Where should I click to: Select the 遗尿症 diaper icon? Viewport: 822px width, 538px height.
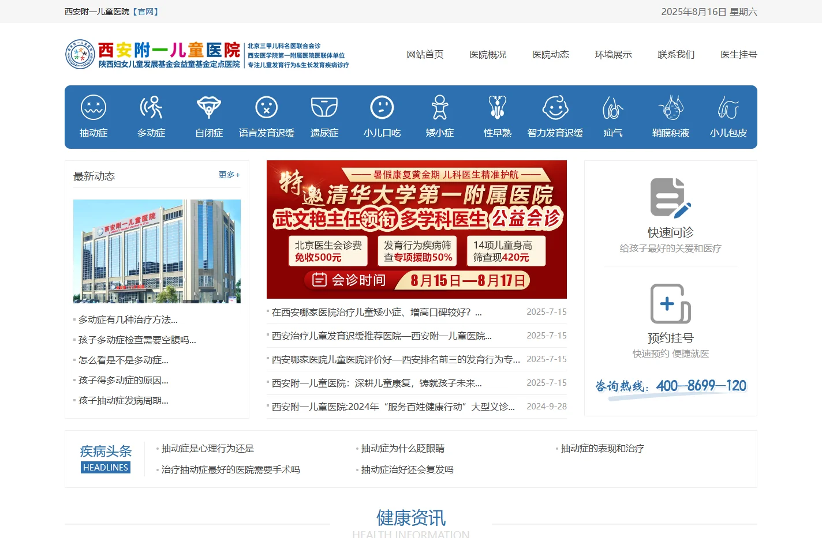pos(324,108)
